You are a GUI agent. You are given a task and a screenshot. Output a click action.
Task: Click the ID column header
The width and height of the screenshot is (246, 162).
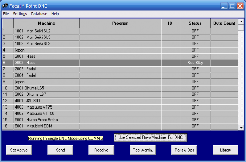[170, 23]
